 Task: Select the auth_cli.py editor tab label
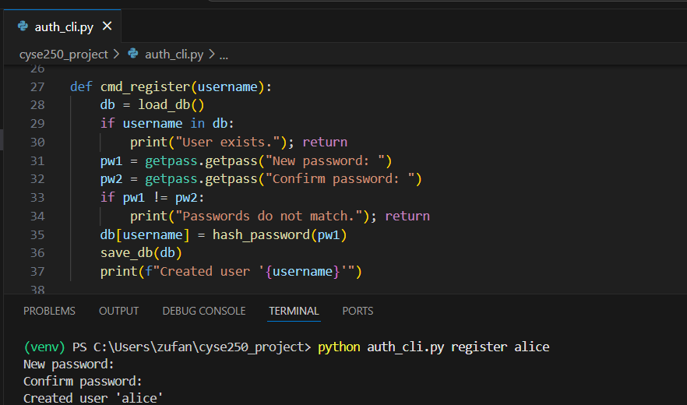pyautogui.click(x=64, y=26)
